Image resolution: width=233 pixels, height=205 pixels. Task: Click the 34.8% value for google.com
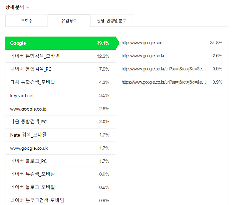click(x=216, y=43)
